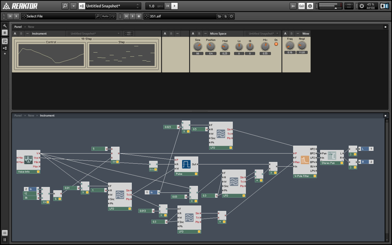Toggle the wrench edit mode icon
This screenshot has width=392, height=245.
coord(5,26)
